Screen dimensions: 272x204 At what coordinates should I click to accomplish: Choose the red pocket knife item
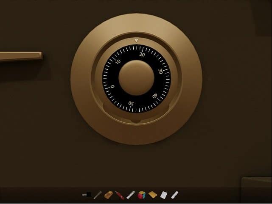(x=120, y=195)
